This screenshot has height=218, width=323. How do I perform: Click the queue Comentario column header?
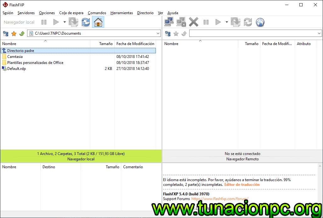pyautogui.click(x=141, y=167)
